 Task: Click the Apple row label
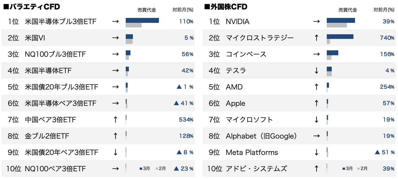click(x=235, y=103)
